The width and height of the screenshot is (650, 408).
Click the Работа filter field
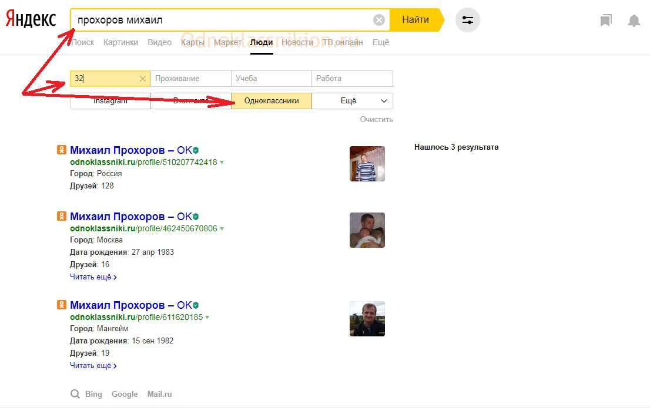352,79
